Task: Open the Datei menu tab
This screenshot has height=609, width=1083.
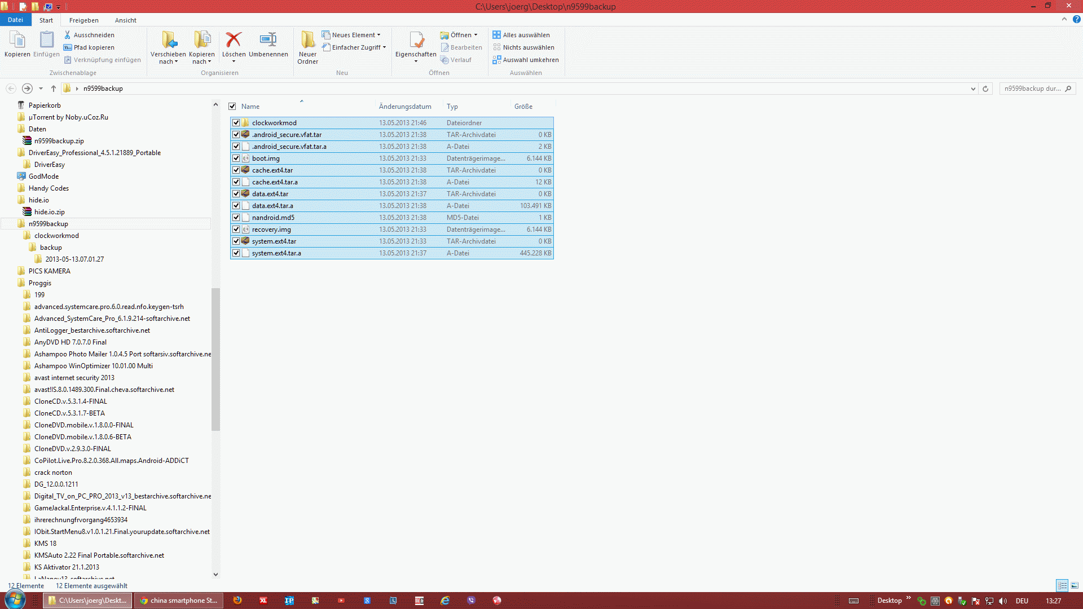Action: coord(15,20)
